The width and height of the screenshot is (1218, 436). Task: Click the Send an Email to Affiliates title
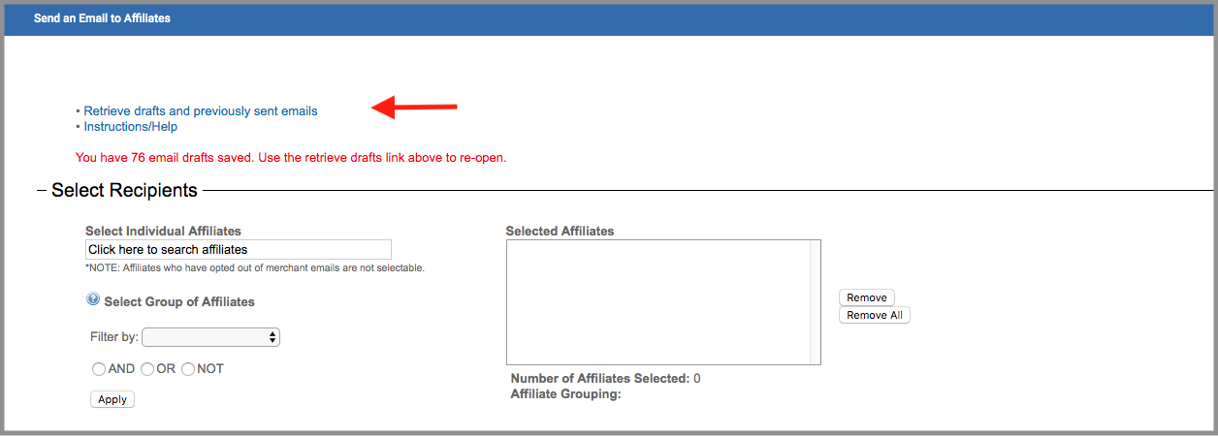pos(102,18)
